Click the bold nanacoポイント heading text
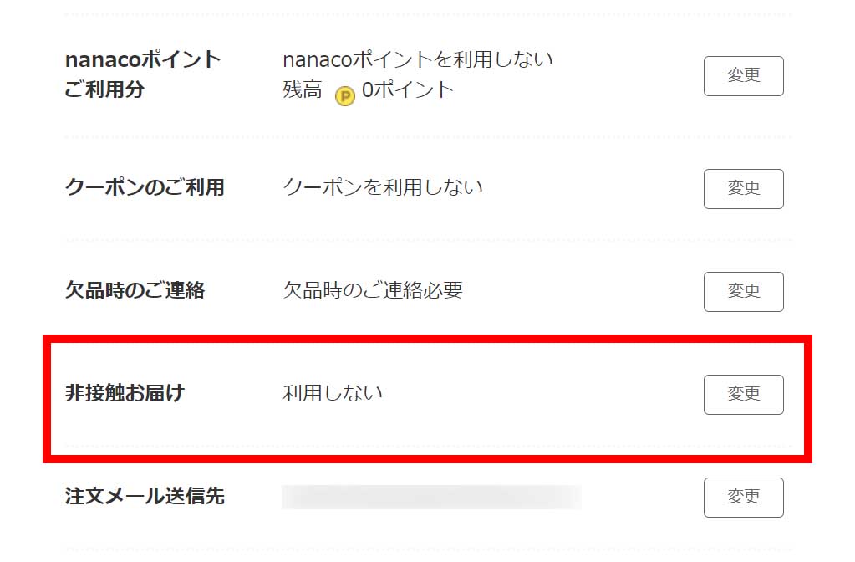The height and width of the screenshot is (562, 855). pyautogui.click(x=142, y=60)
